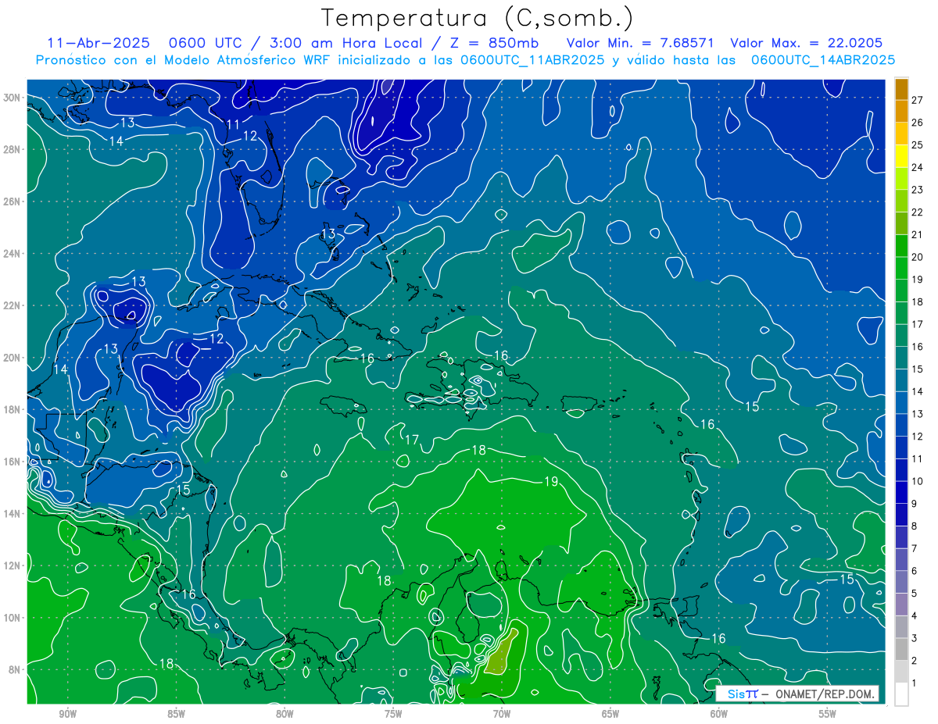Click the '17' isotherm contour label
Image resolution: width=938 pixels, height=724 pixels.
pos(412,440)
